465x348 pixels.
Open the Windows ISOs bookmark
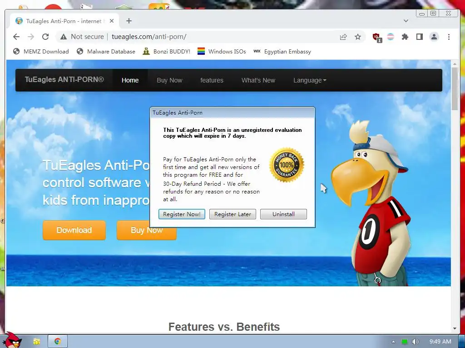click(x=222, y=52)
